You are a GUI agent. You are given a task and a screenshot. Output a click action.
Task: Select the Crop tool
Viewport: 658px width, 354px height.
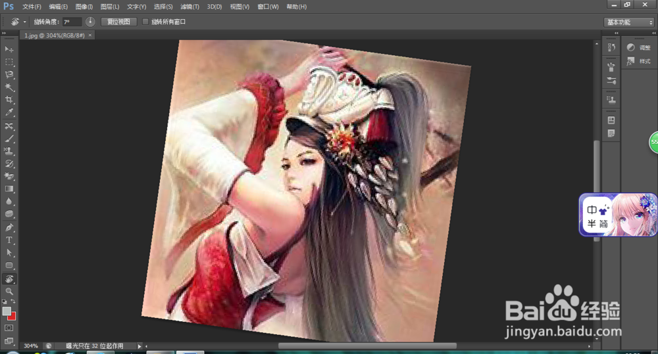[9, 100]
